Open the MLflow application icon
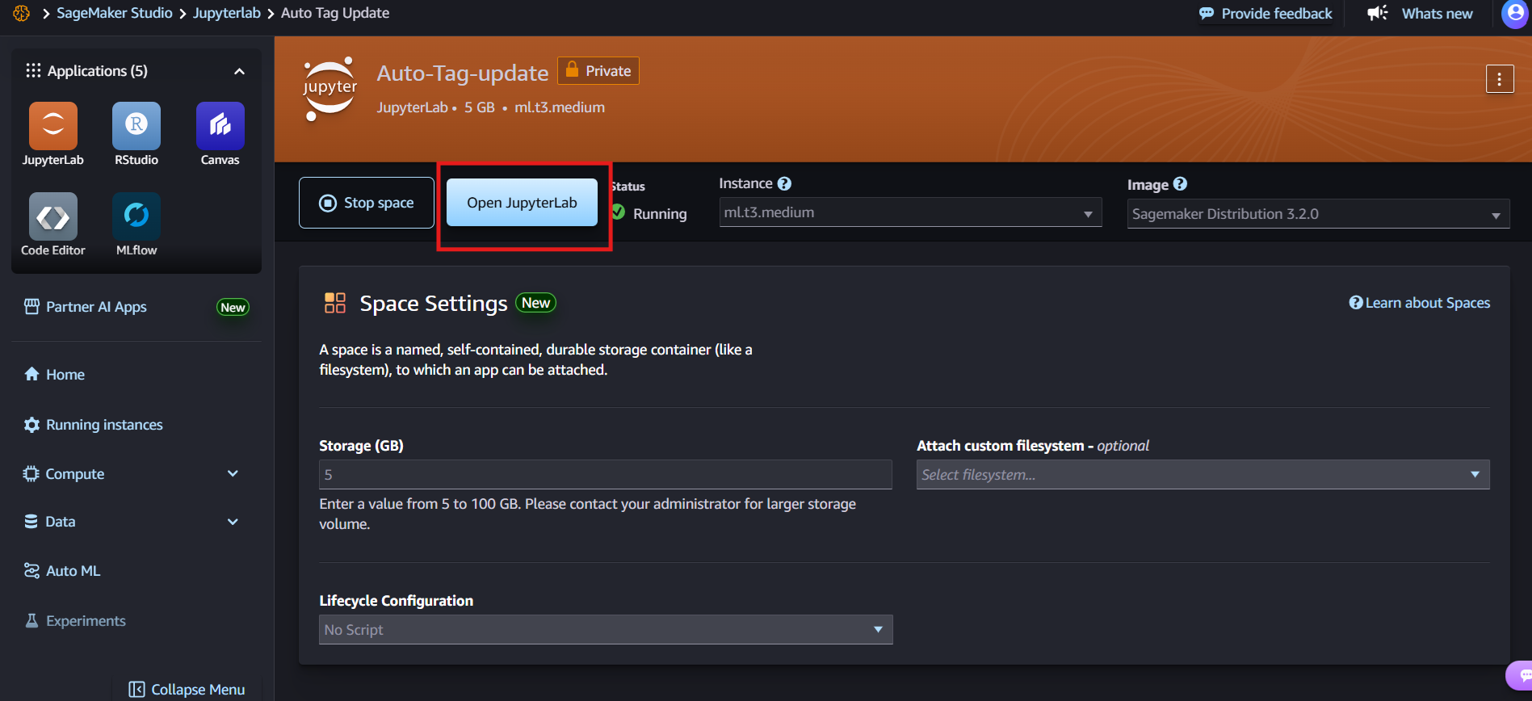1532x701 pixels. click(x=136, y=216)
